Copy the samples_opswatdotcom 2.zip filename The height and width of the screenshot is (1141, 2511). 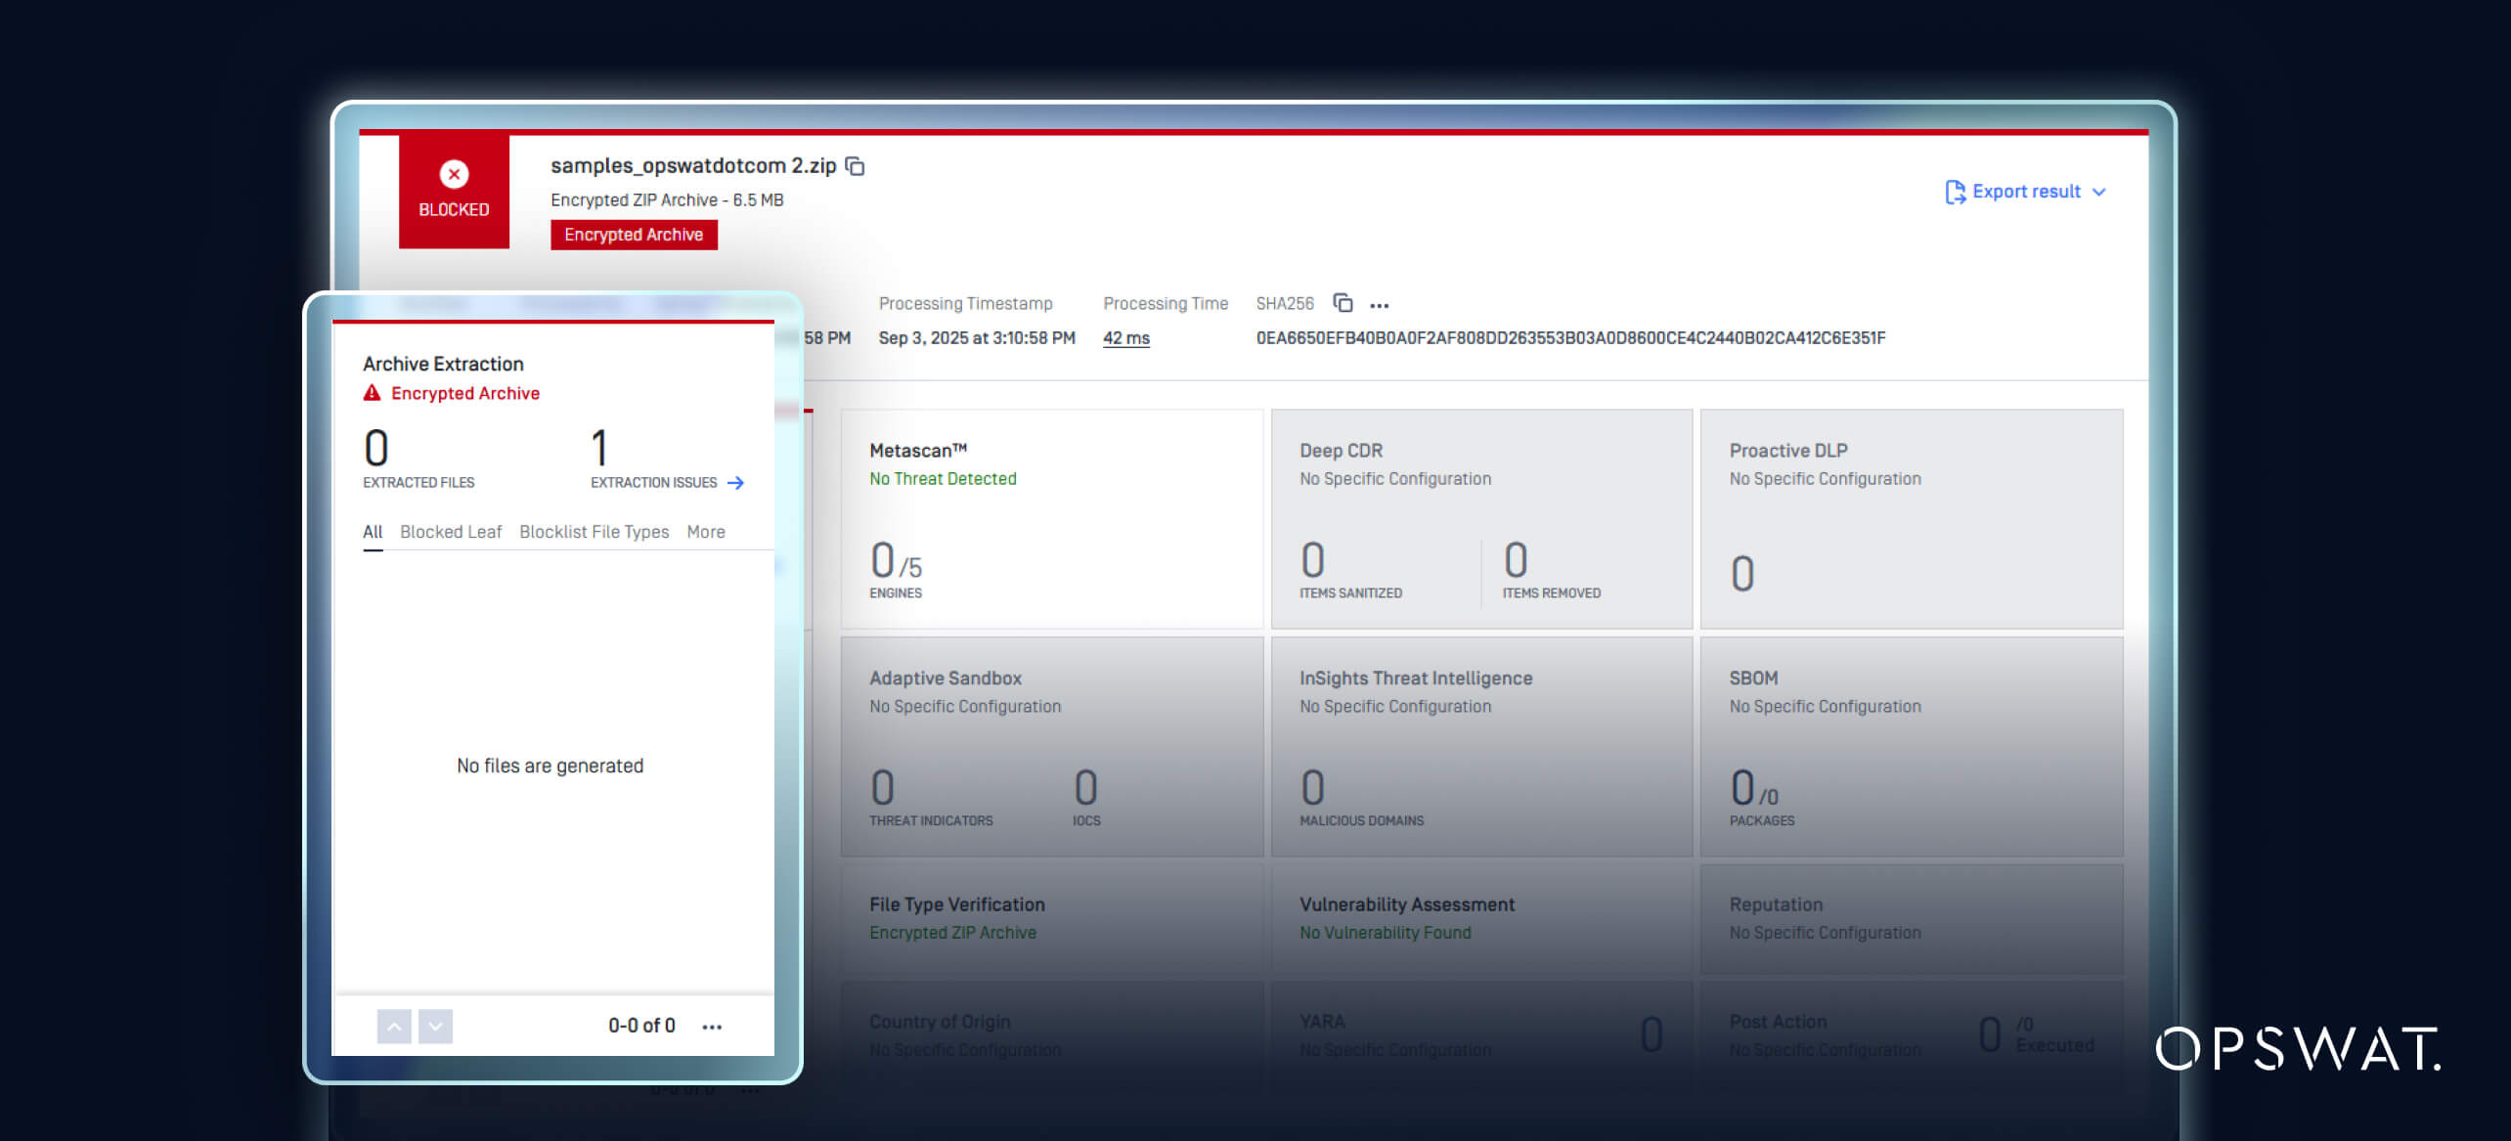click(x=855, y=166)
